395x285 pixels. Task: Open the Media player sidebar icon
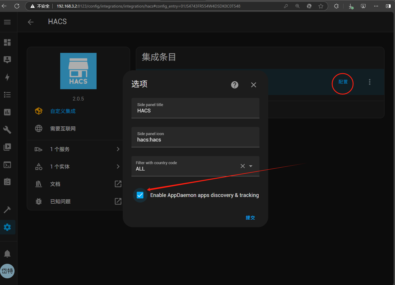coord(7,147)
